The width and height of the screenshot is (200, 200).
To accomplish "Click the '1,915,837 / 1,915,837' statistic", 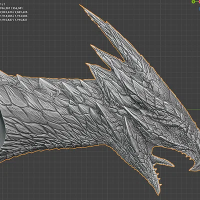I will pos(13,20).
